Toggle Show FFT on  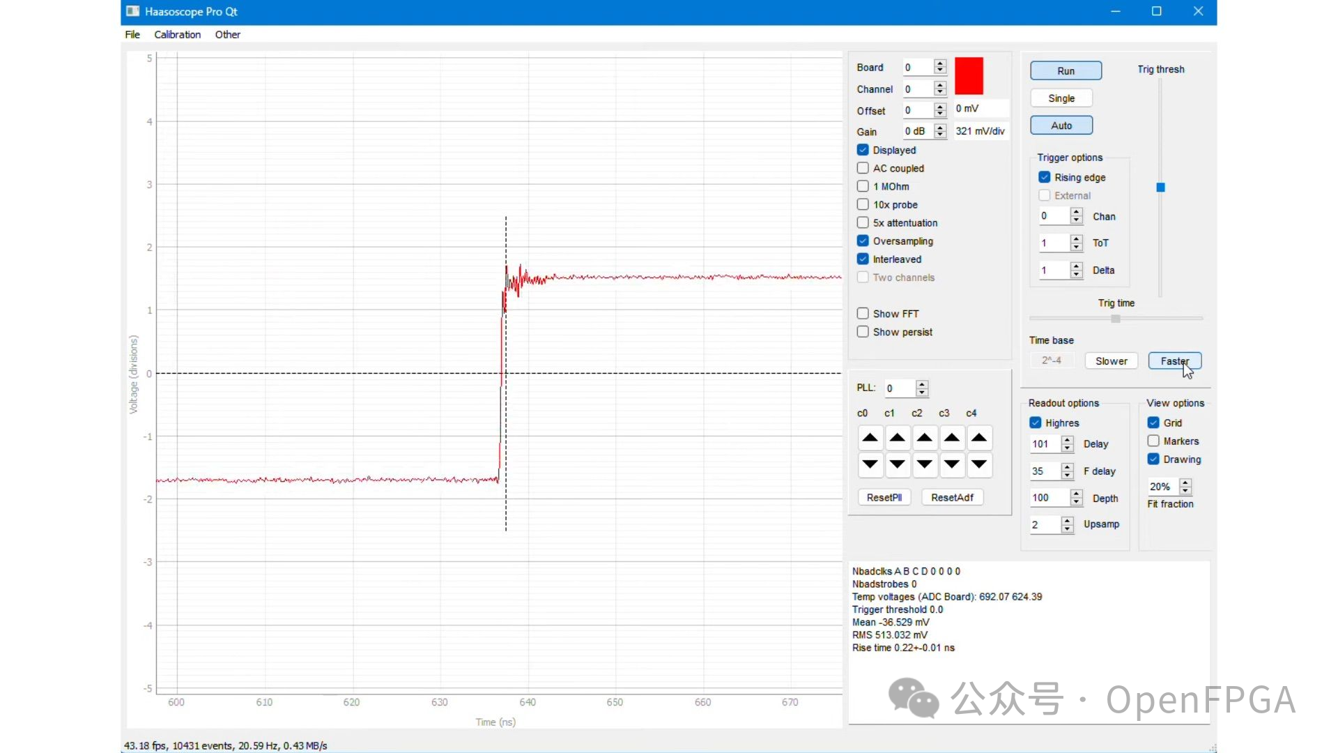(863, 313)
